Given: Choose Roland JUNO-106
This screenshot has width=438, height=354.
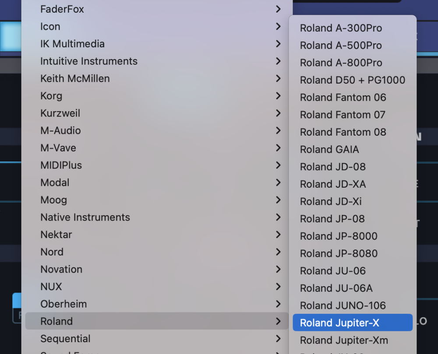Looking at the screenshot, I should pyautogui.click(x=353, y=305).
